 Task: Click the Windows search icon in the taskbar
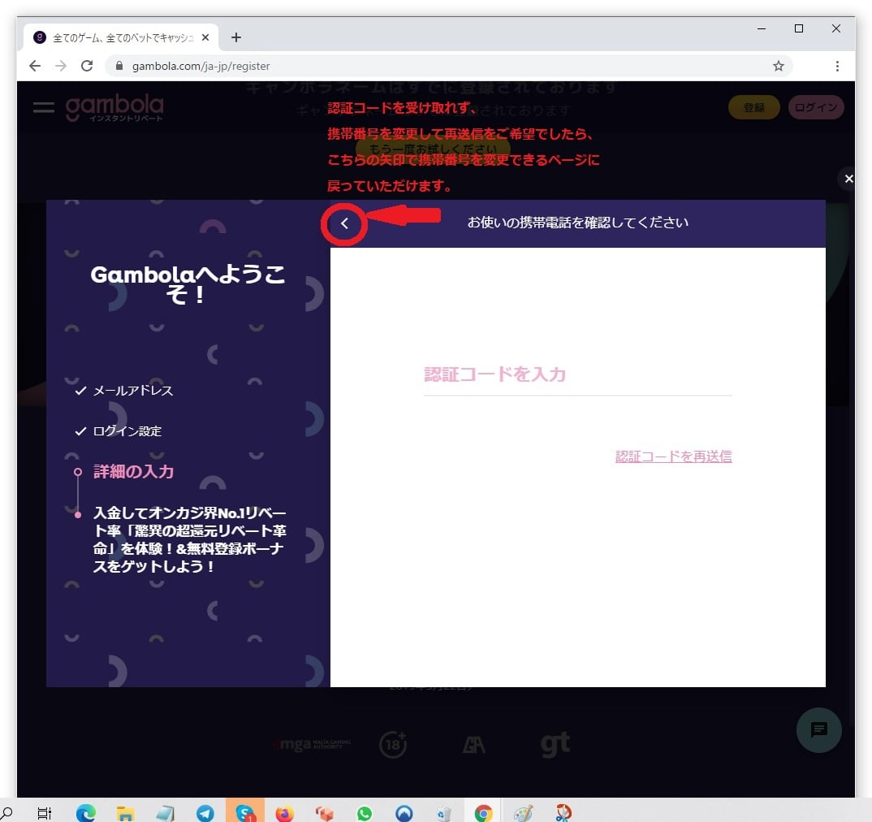[x=6, y=812]
